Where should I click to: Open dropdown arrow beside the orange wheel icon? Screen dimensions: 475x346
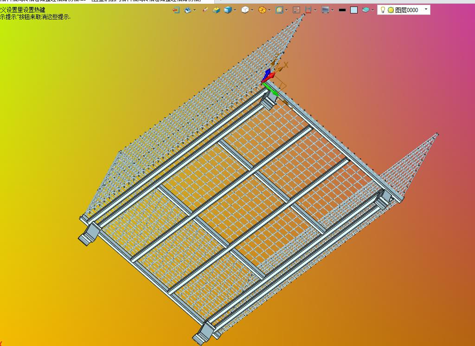(269, 10)
